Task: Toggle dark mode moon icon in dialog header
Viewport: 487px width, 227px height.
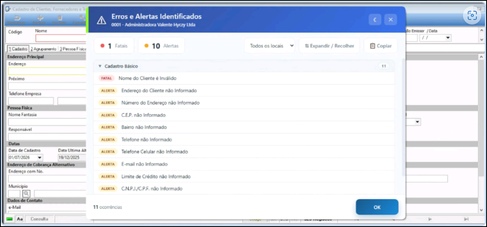Action: (375, 20)
